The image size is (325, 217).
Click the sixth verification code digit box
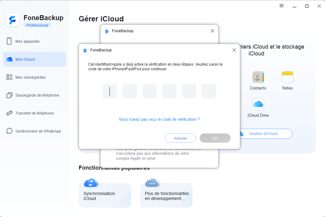point(209,91)
